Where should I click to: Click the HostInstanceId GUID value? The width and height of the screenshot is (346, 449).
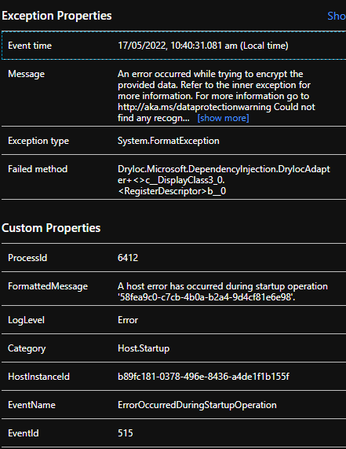[x=203, y=377]
